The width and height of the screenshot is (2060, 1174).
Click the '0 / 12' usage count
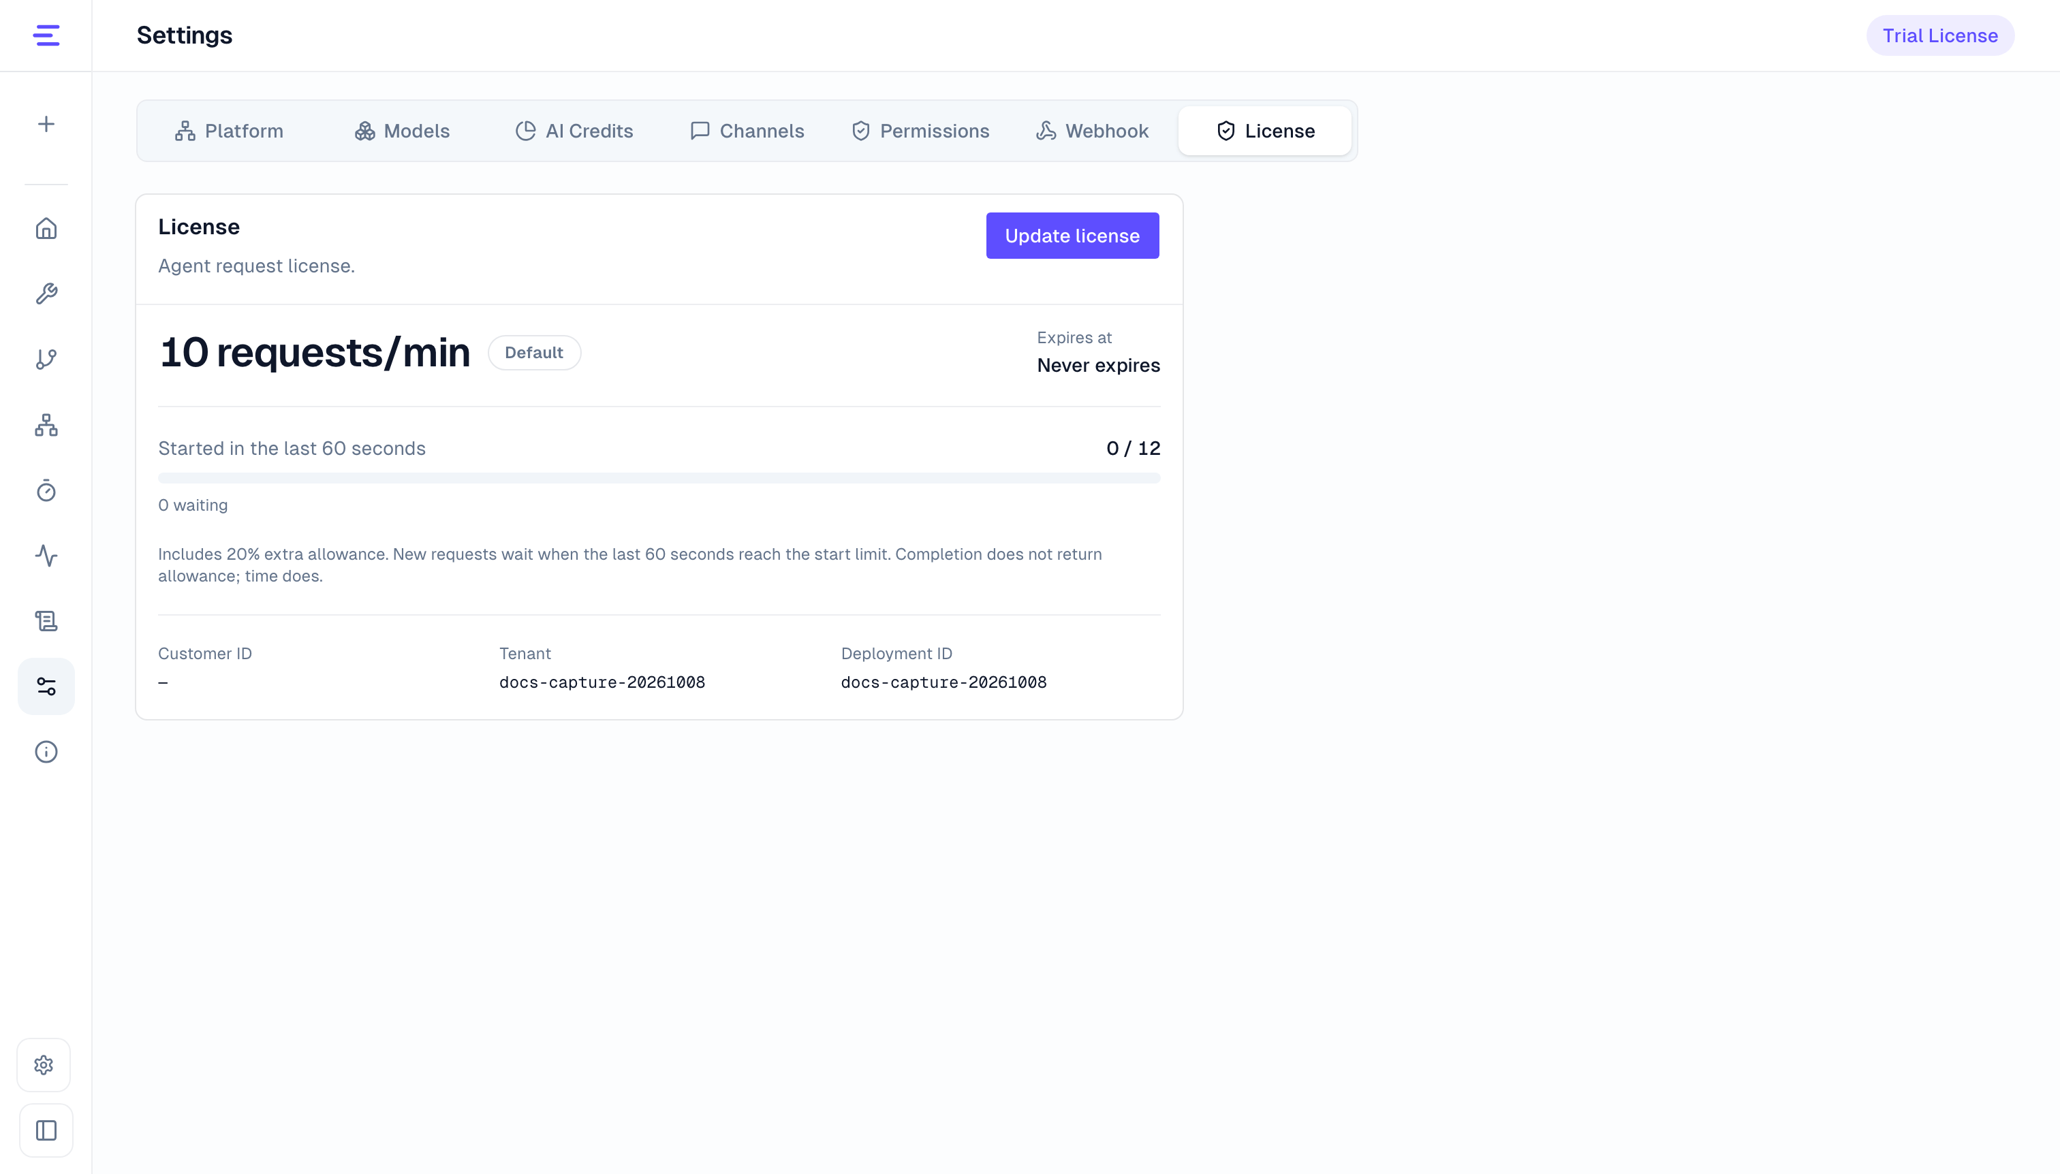pos(1134,448)
